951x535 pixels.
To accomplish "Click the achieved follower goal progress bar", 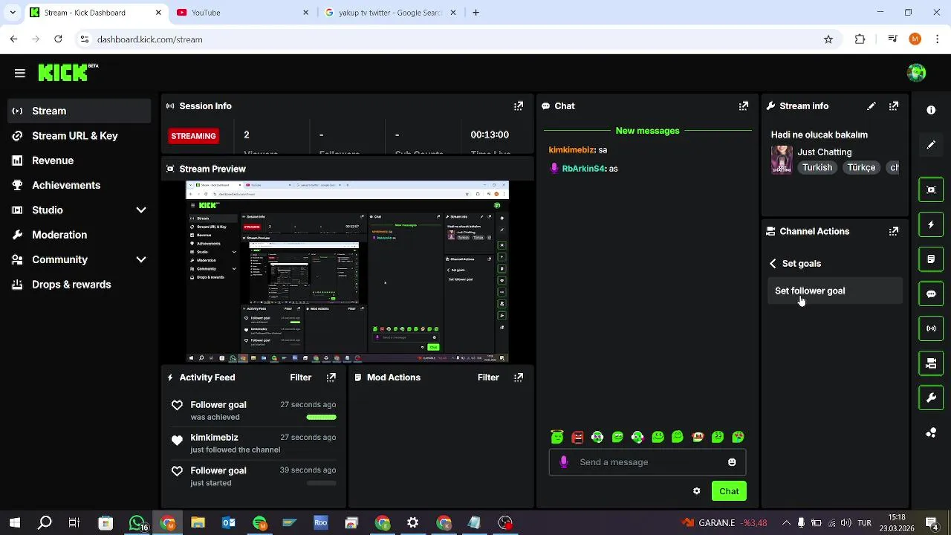I will pos(321,417).
